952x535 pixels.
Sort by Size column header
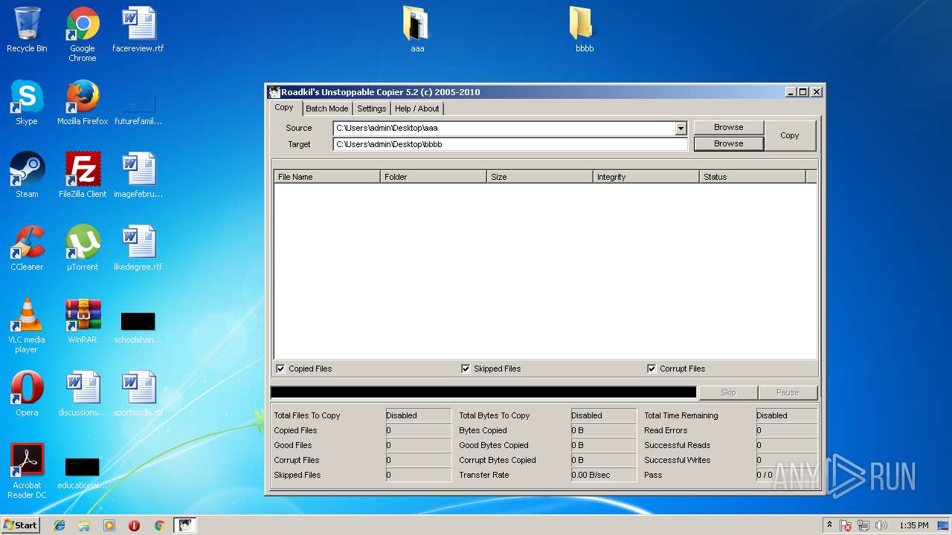(540, 177)
